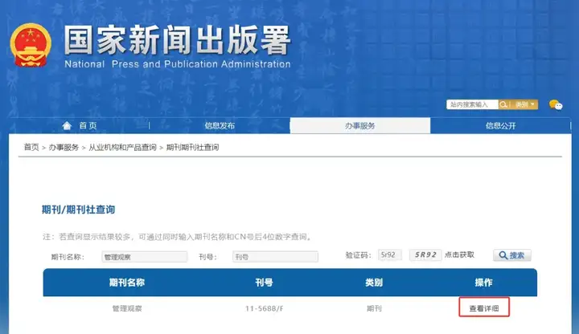Click the national emblem logo
579x334 pixels.
coord(31,45)
